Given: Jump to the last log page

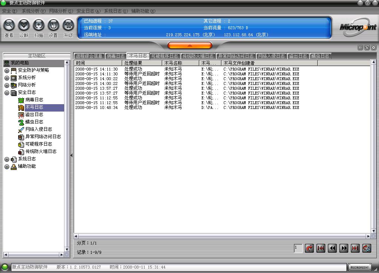Looking at the screenshot, I should pos(355,248).
